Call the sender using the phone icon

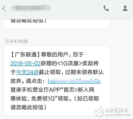coord(106,8)
